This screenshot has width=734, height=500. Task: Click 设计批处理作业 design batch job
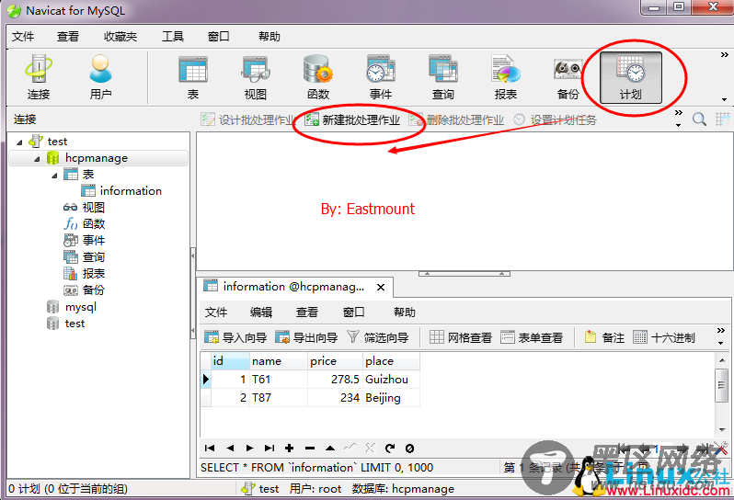click(247, 120)
